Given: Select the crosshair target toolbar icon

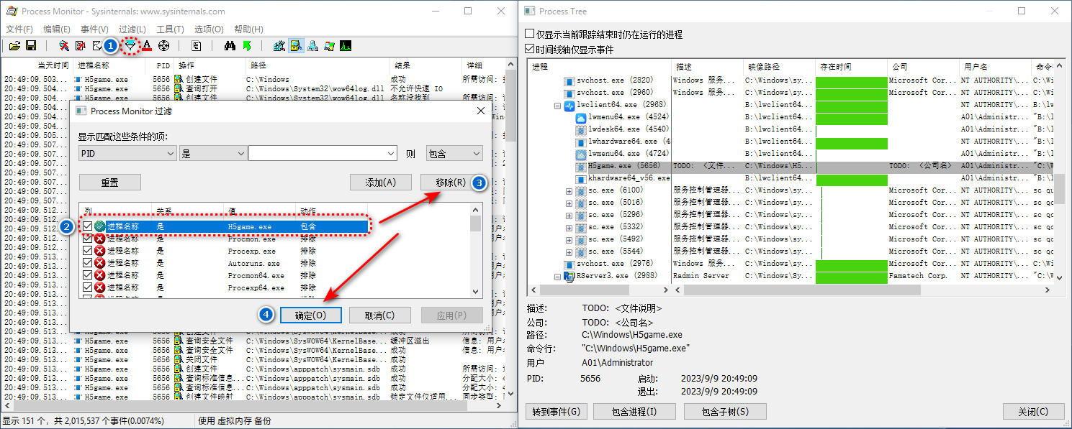Looking at the screenshot, I should [163, 46].
